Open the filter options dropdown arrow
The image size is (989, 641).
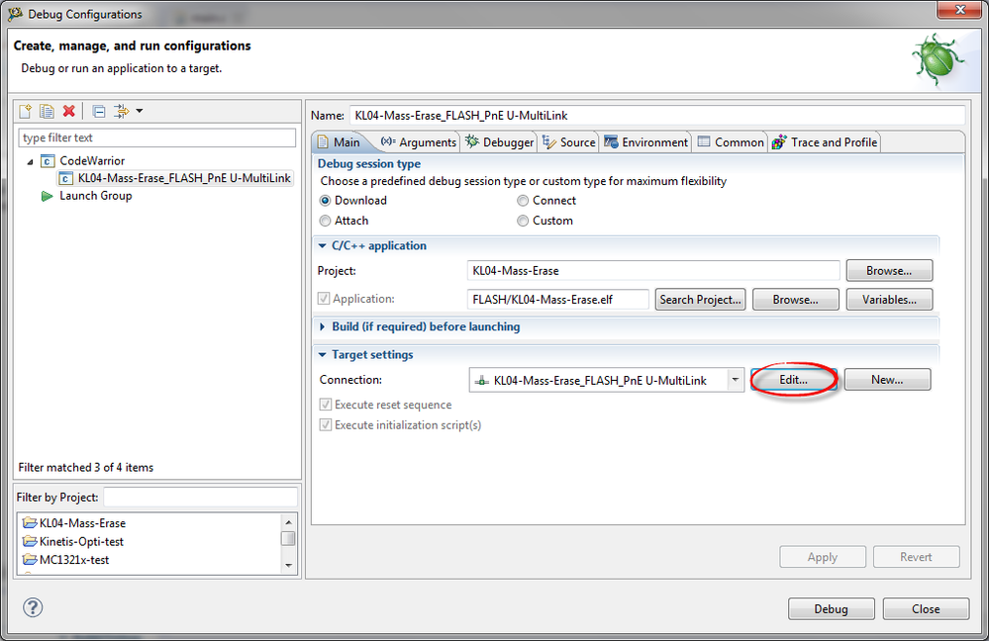point(140,111)
